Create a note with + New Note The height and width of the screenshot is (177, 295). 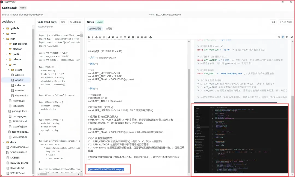tap(286, 22)
